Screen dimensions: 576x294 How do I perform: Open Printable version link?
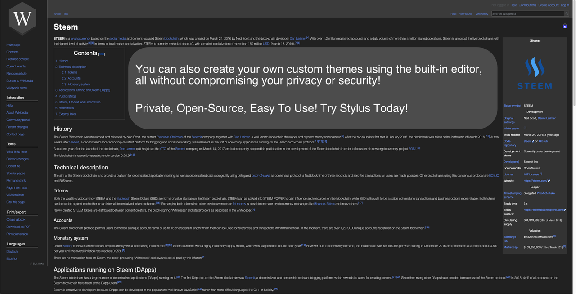[x=17, y=234]
